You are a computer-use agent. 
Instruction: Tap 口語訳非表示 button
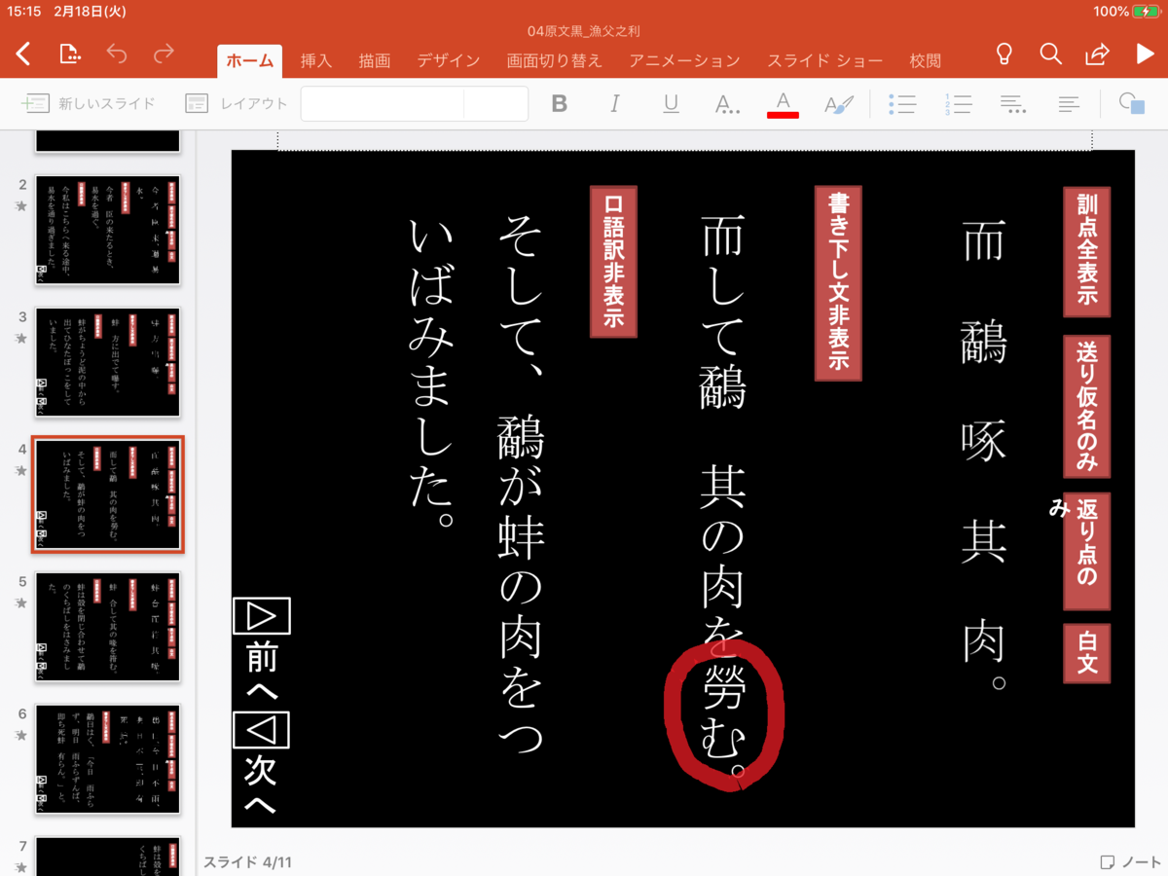point(613,261)
